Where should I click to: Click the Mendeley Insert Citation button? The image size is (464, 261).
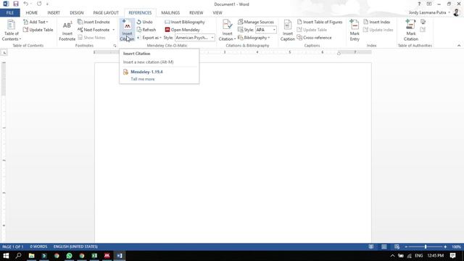[127, 30]
